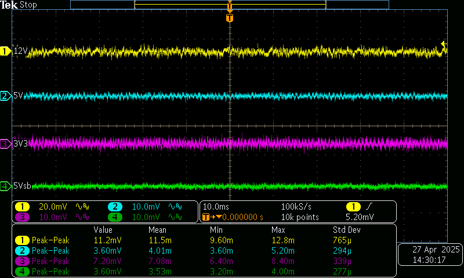Screen dimensions: 464x278
Task: Select channel 1 badge in vertical scale readout
Action: (22, 207)
